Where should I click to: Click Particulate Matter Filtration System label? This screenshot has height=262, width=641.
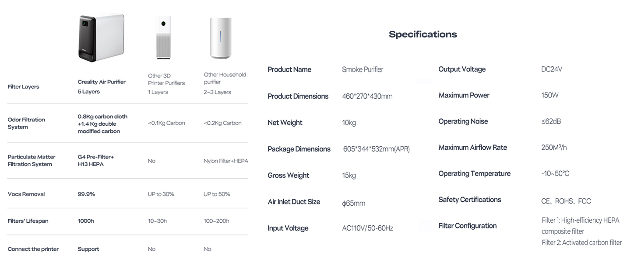(x=32, y=161)
